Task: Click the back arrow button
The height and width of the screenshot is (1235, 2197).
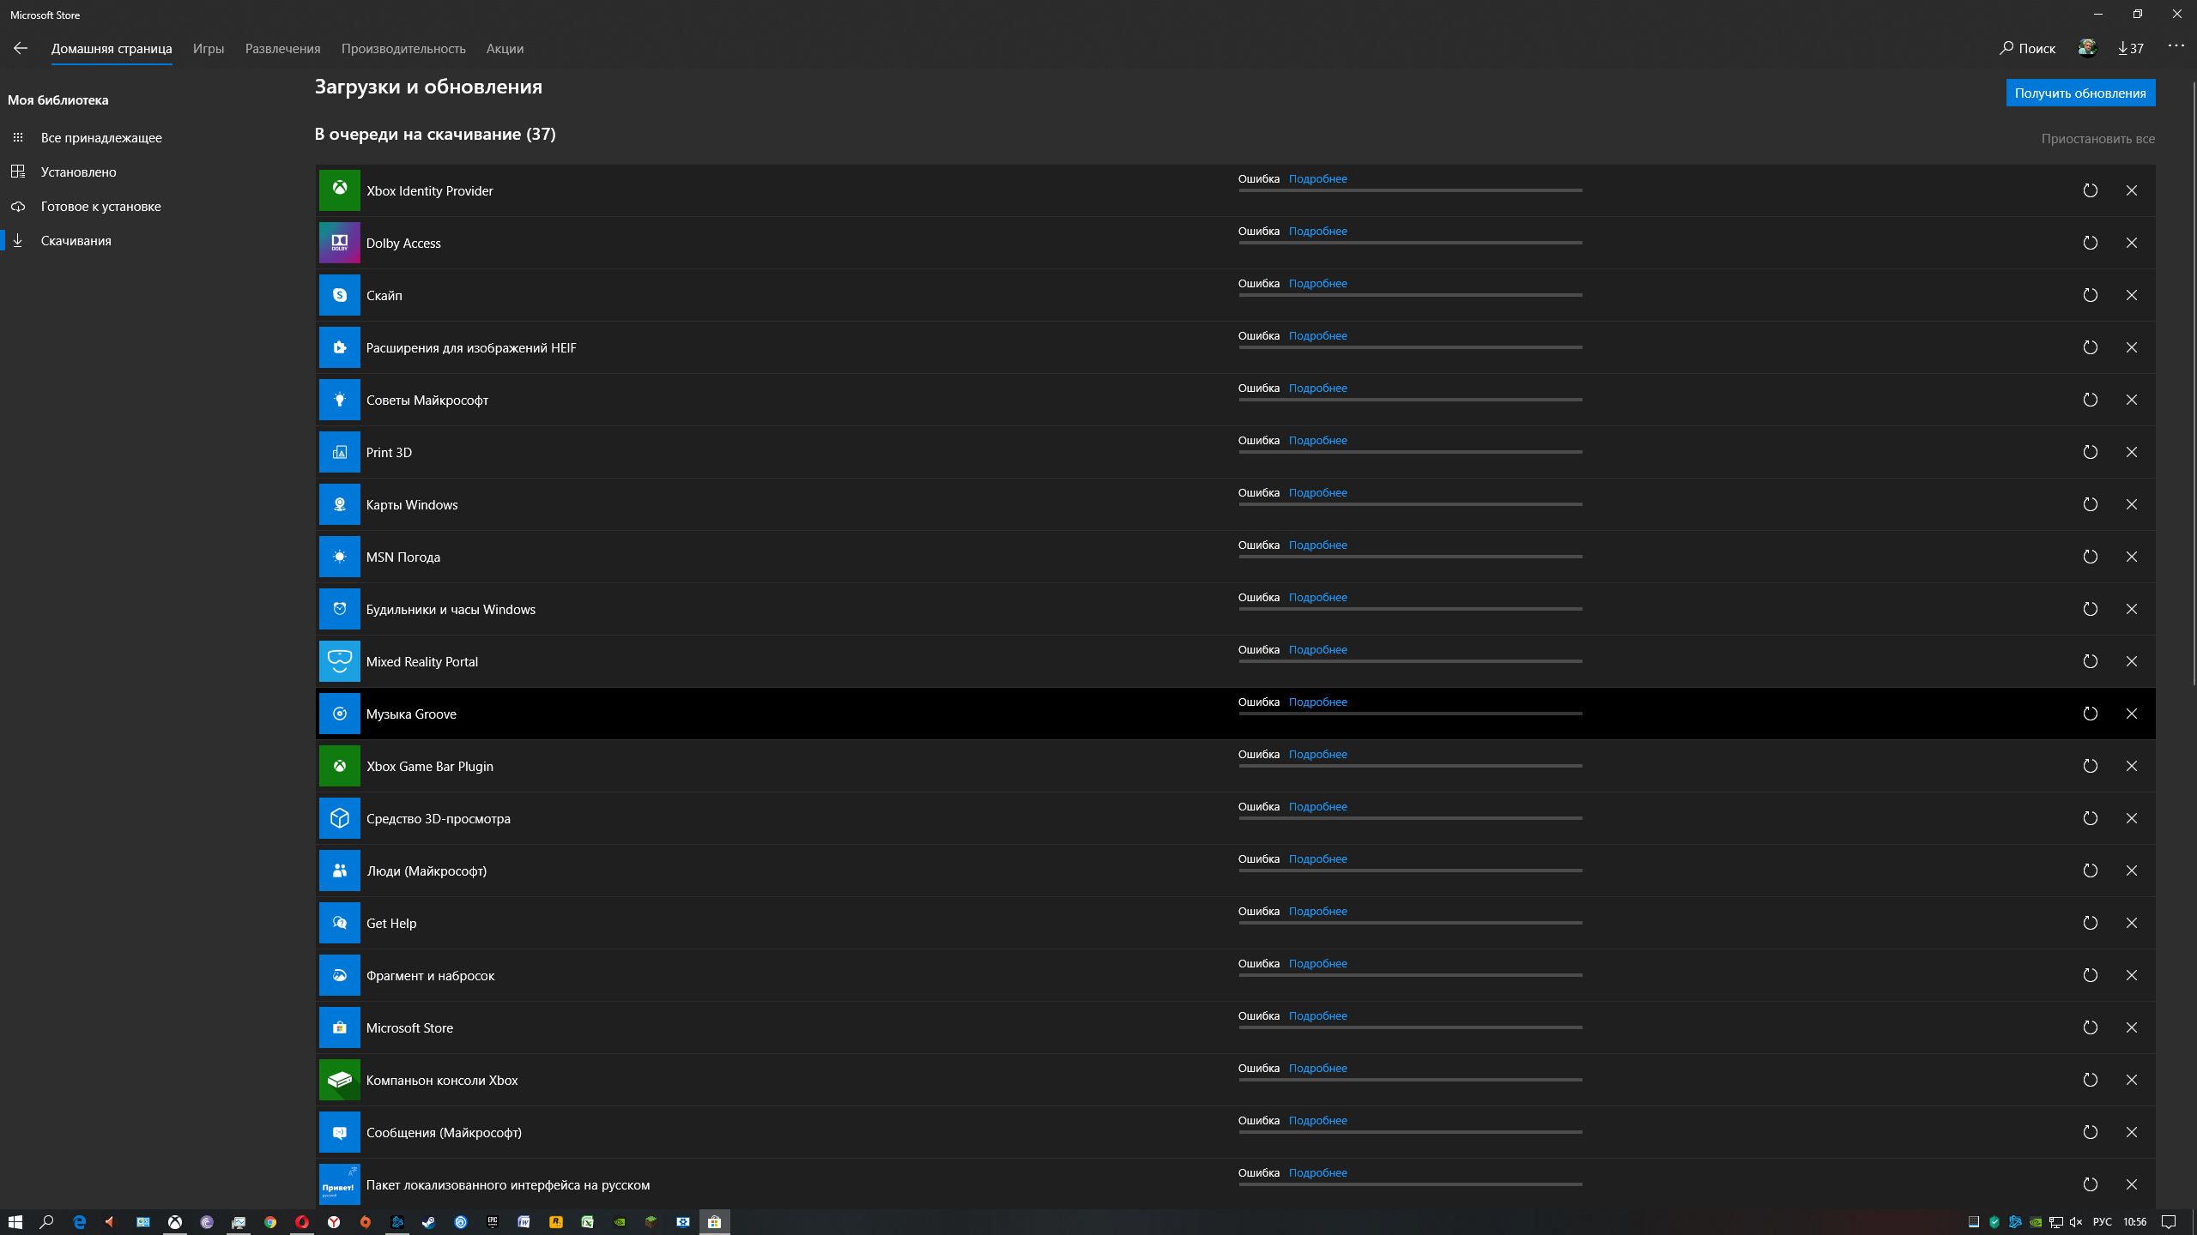Action: point(21,48)
